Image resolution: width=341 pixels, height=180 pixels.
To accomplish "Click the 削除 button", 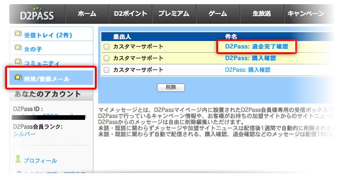I will click(171, 88).
